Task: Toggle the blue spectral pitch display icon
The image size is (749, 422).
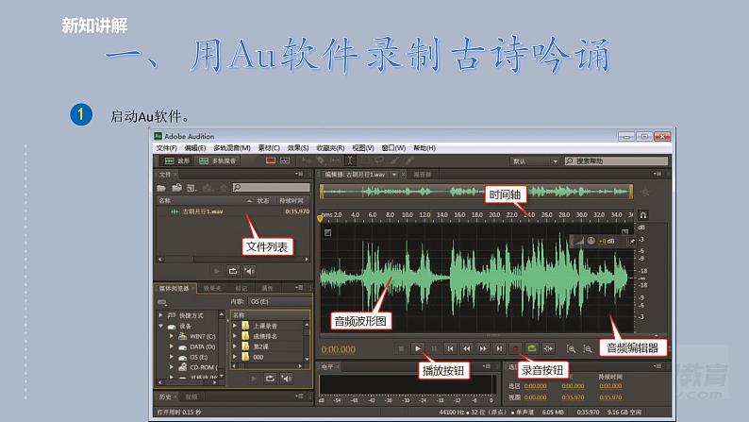Action: [x=285, y=160]
